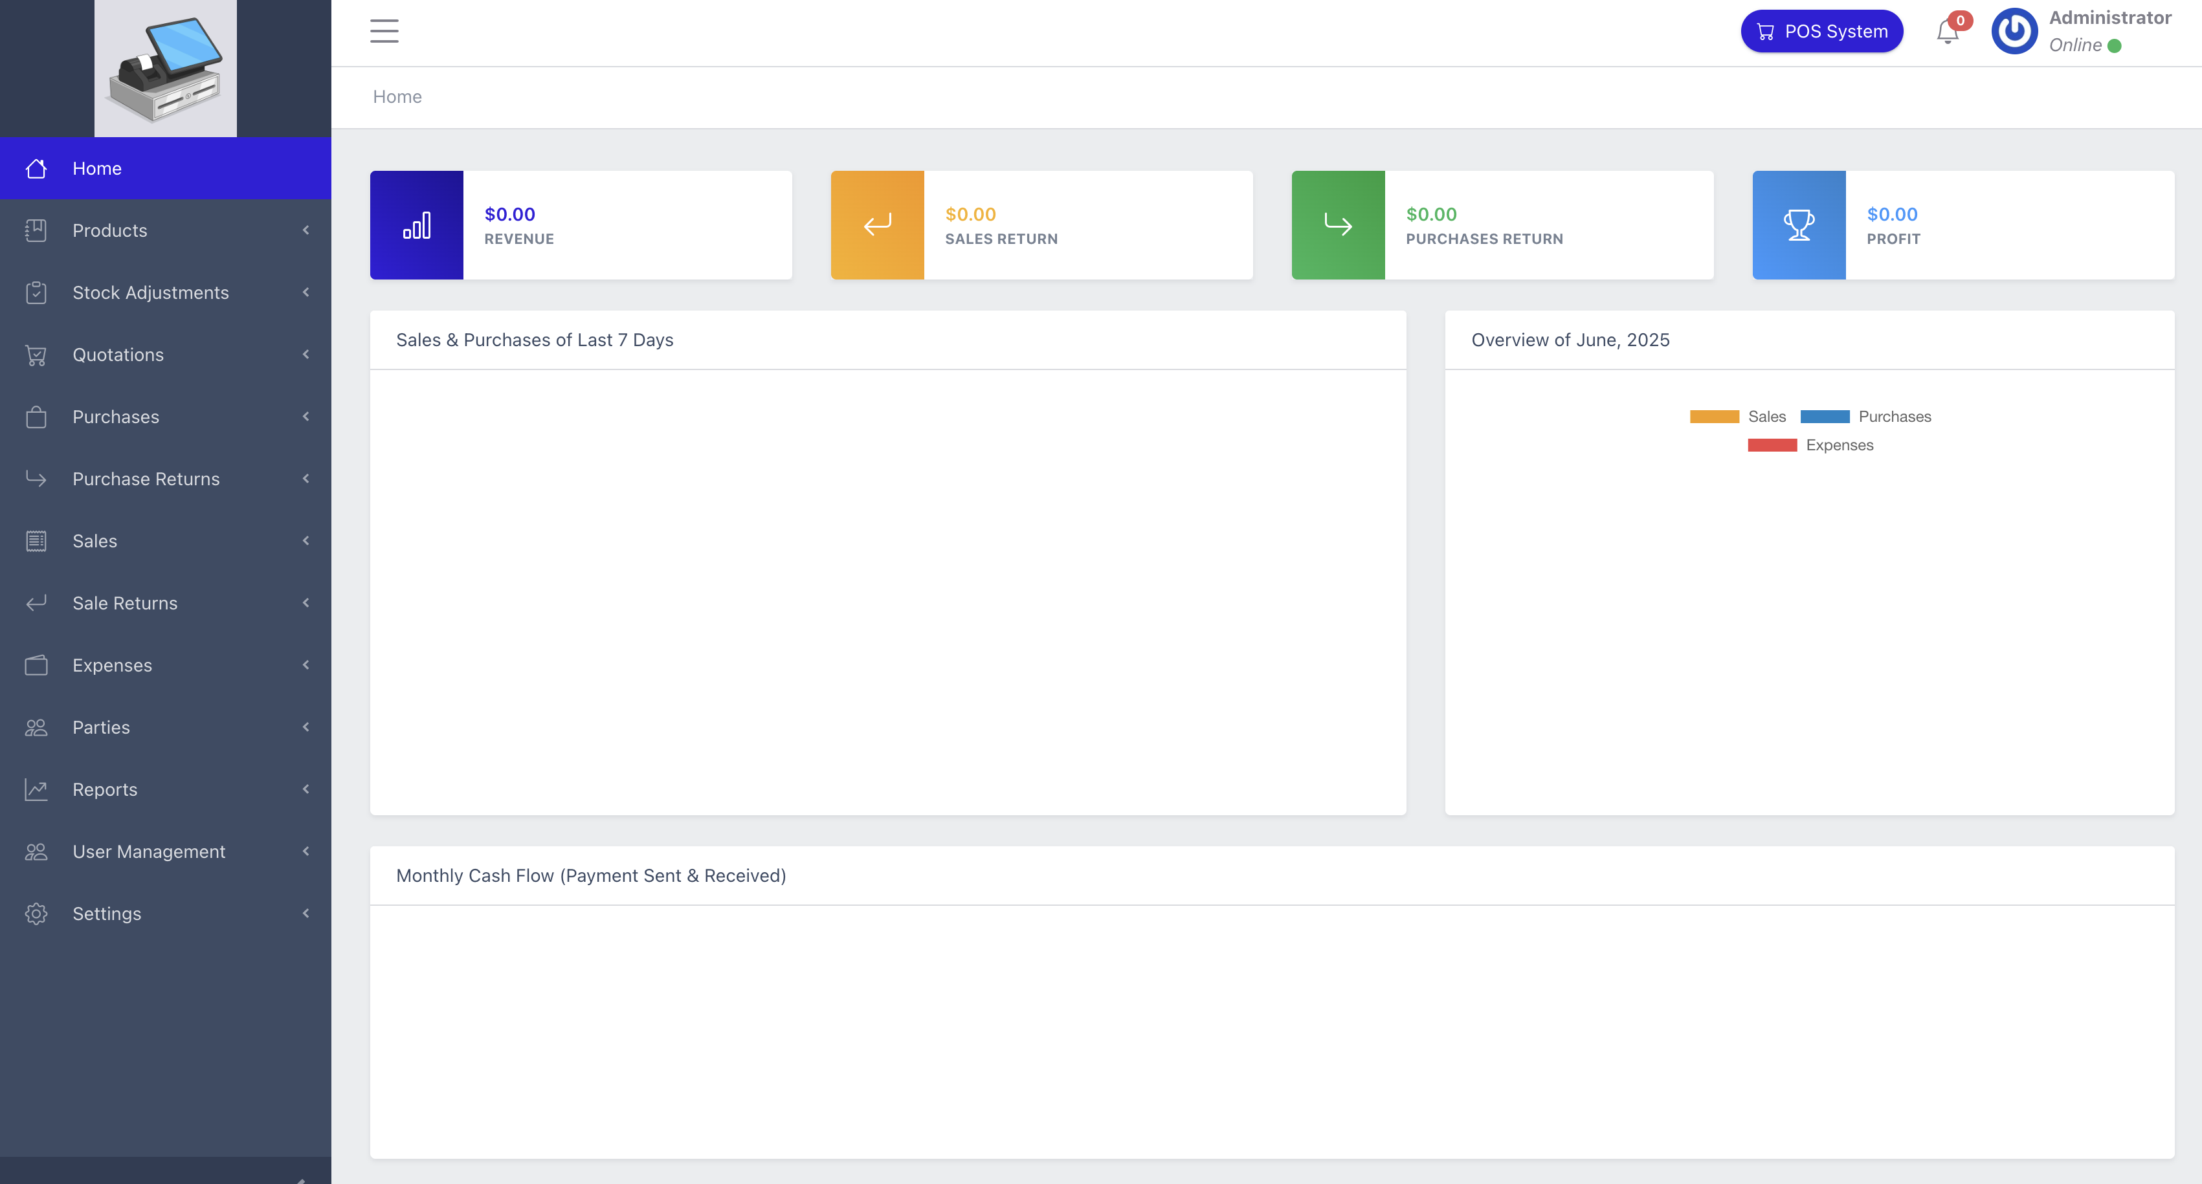Click the Administrator avatar icon
Screen dimensions: 2202x1184
click(x=2014, y=32)
